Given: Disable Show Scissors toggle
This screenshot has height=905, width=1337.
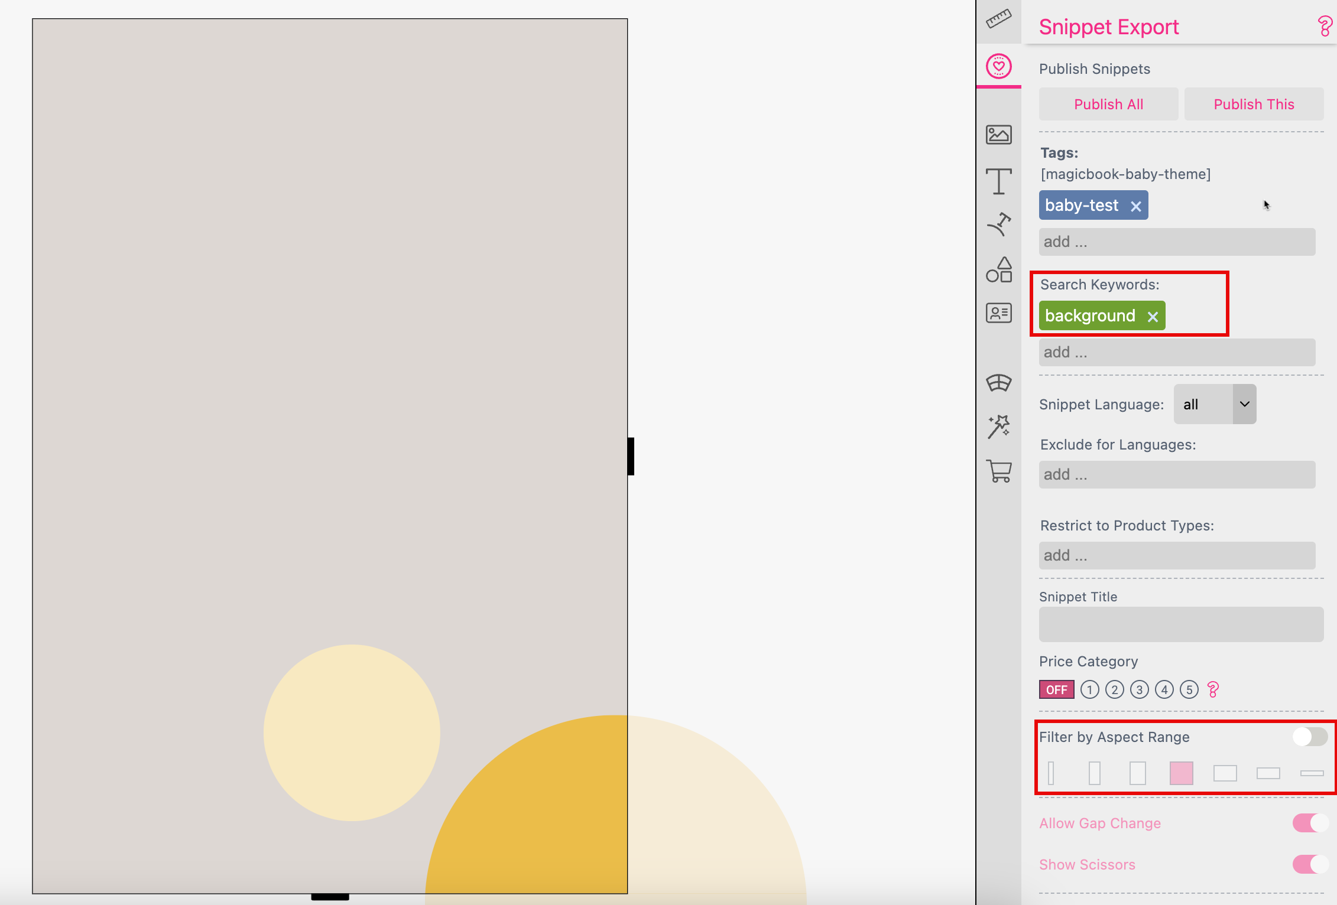Looking at the screenshot, I should (x=1310, y=864).
